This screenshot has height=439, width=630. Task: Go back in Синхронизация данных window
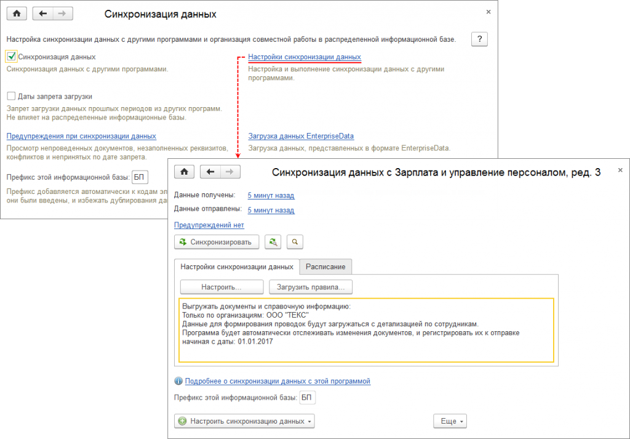click(x=42, y=14)
